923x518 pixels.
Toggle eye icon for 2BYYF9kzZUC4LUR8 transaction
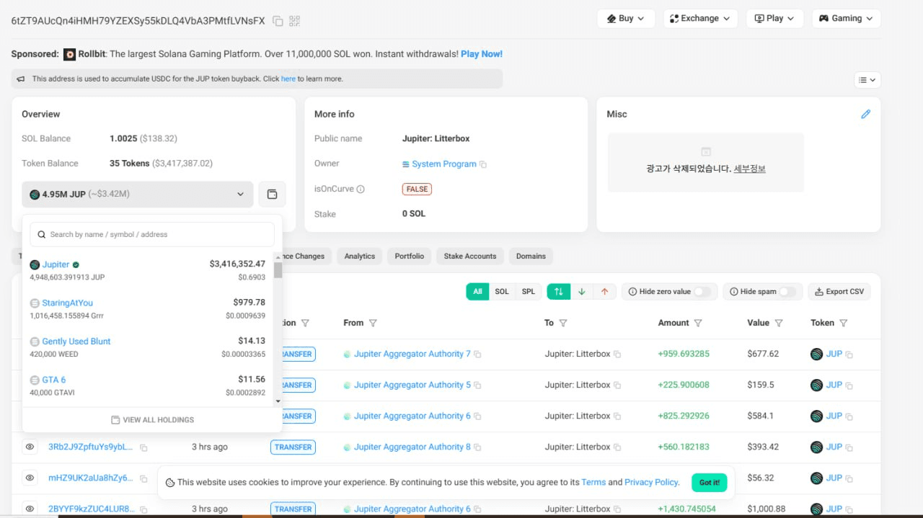coord(30,509)
